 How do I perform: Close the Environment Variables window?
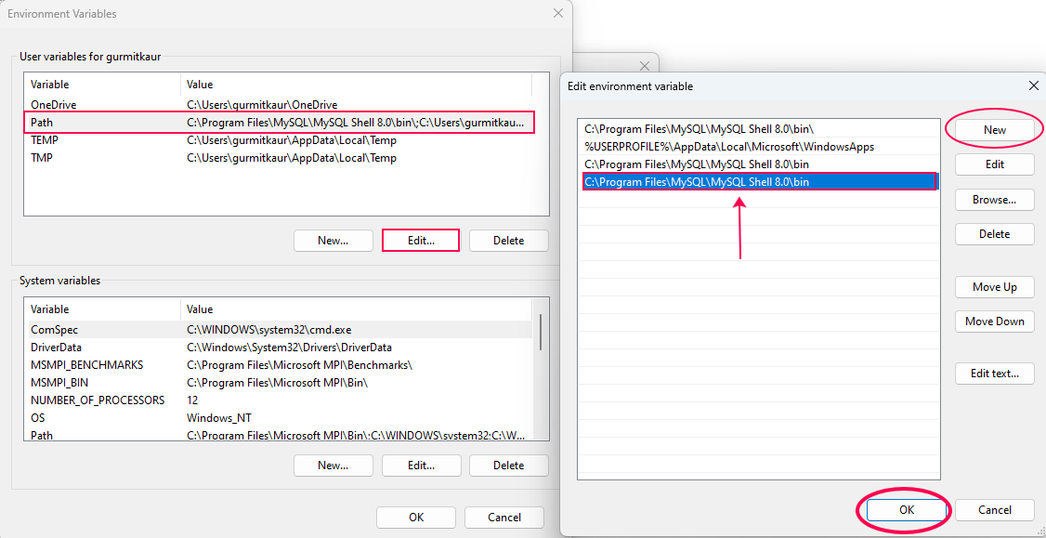coord(557,14)
